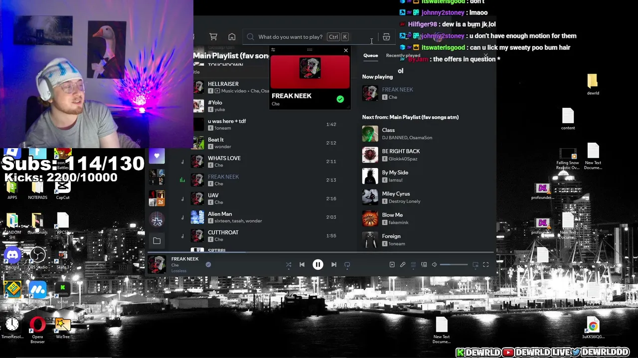Enter full screen mode icon
This screenshot has height=358, width=638.
point(486,265)
